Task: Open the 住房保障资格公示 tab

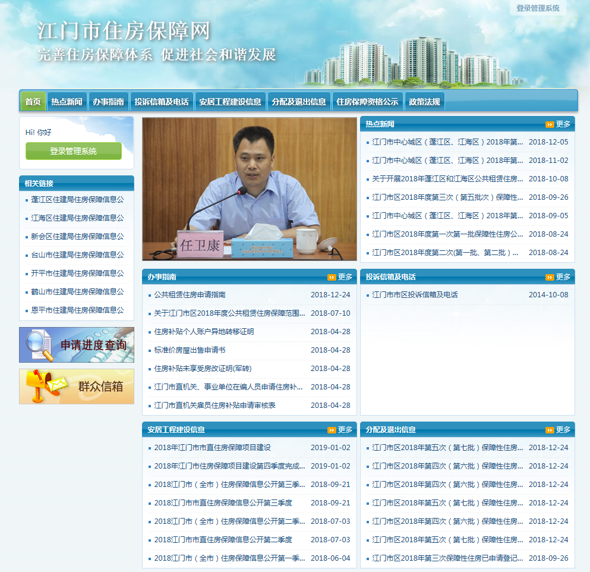Action: (x=367, y=102)
